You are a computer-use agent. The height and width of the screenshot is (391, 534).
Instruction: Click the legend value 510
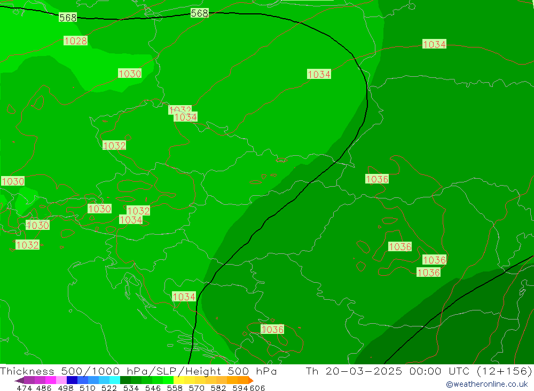87,388
